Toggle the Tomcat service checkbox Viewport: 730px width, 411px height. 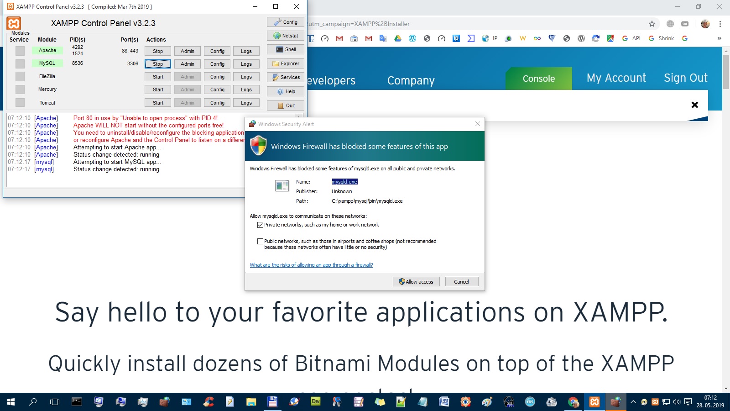[x=20, y=102]
